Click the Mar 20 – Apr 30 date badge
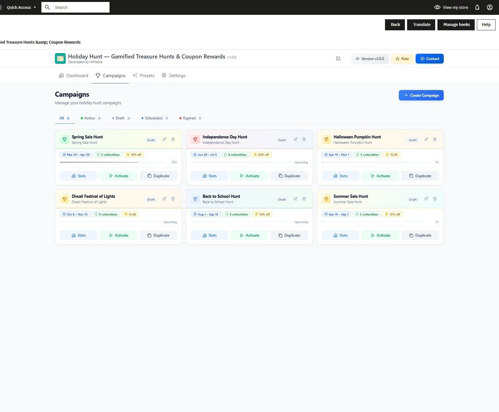The height and width of the screenshot is (412, 499). (x=76, y=155)
